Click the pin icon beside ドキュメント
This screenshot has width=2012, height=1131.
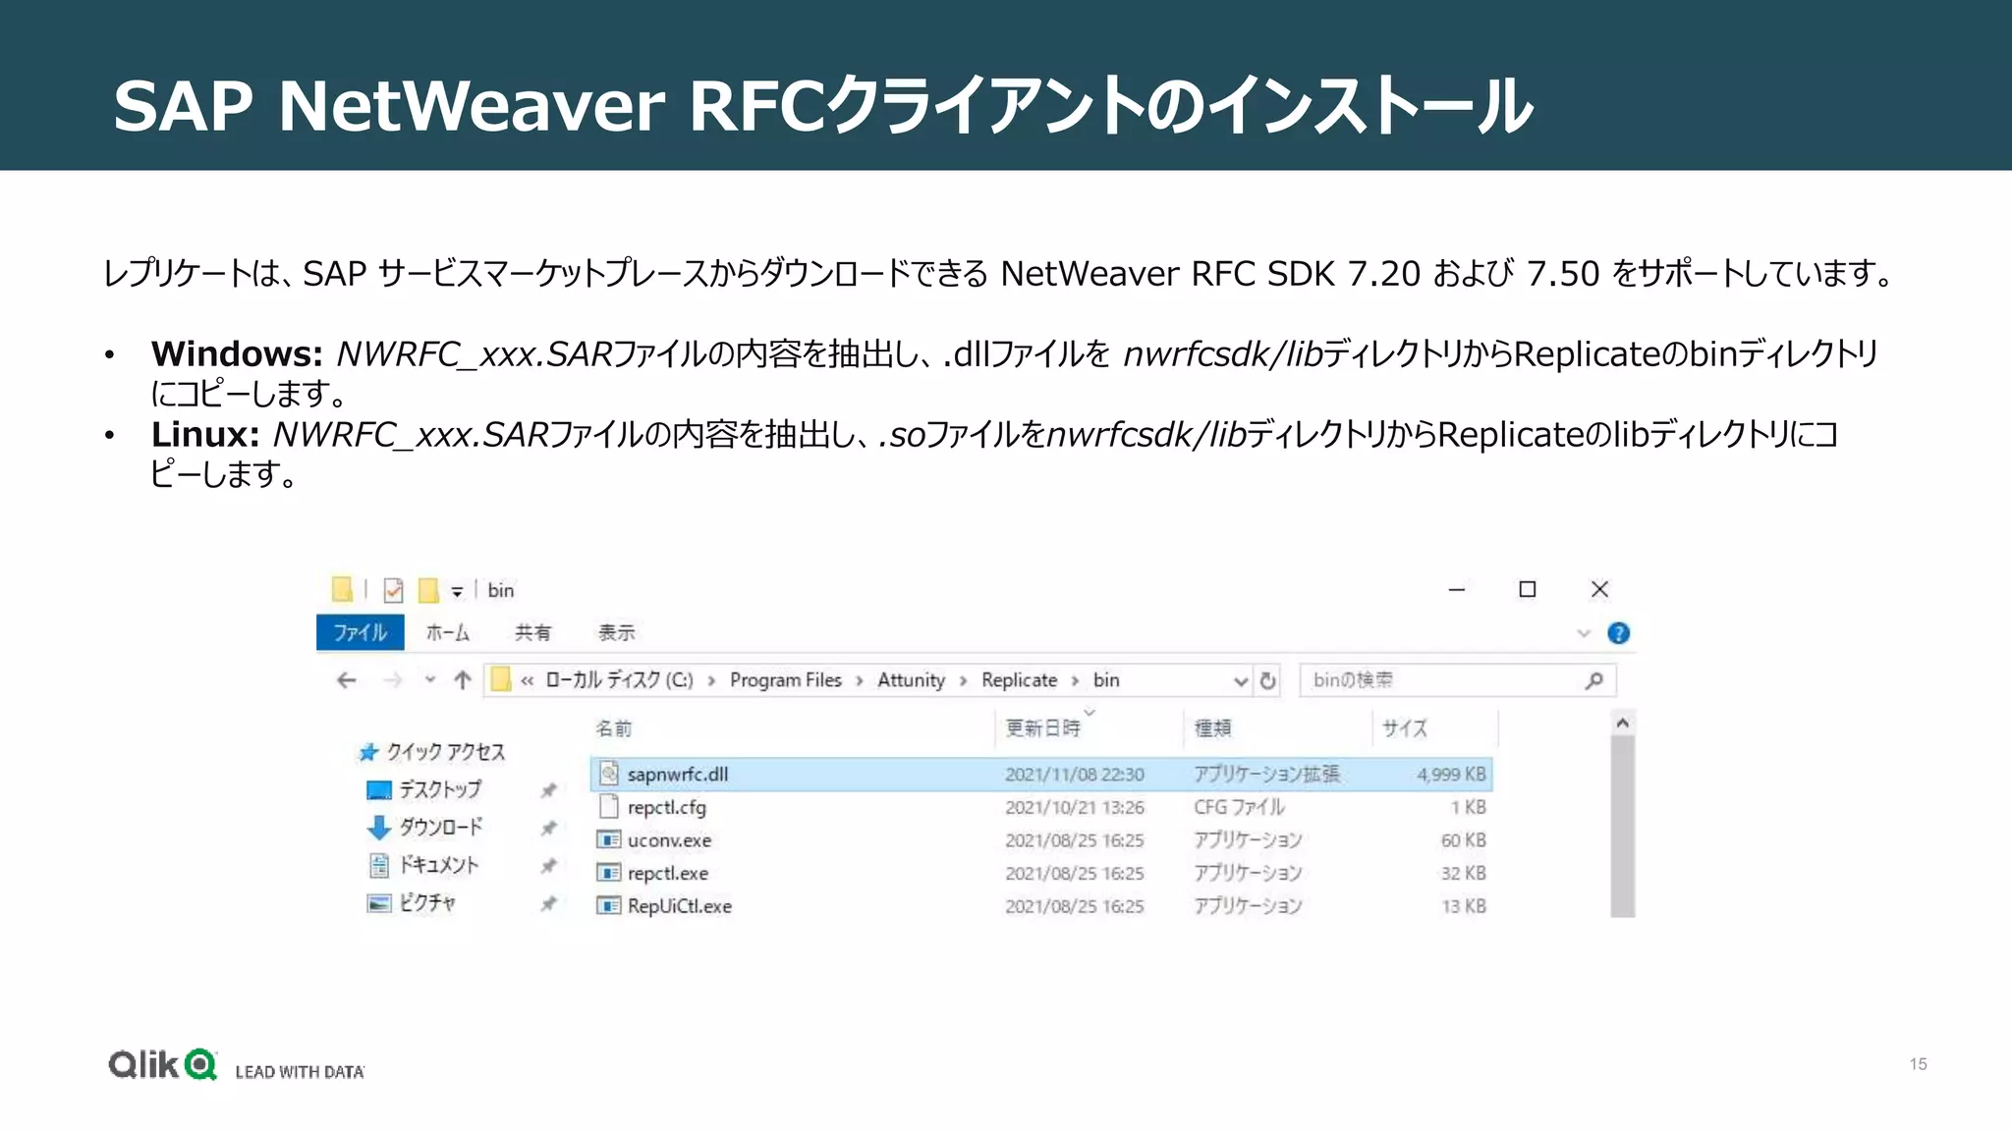(548, 865)
